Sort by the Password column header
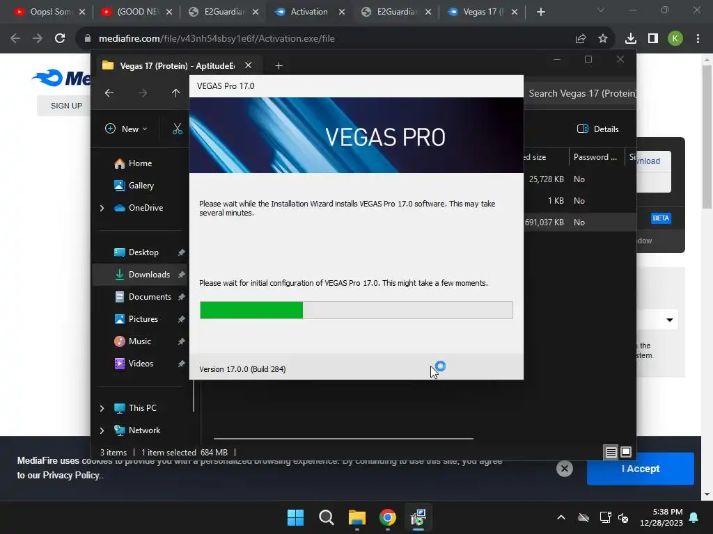 (x=596, y=157)
